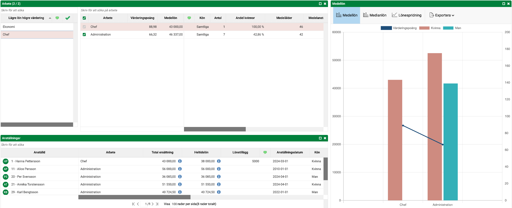The image size is (512, 208).
Task: Sort by Total ersättning column header
Action: [162, 152]
